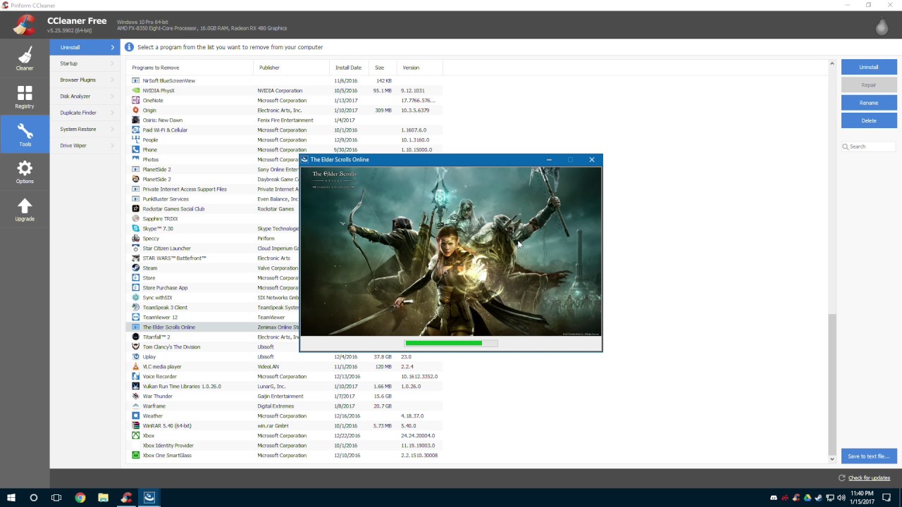
Task: Open the Disk Analyzer tab
Action: pyautogui.click(x=85, y=96)
